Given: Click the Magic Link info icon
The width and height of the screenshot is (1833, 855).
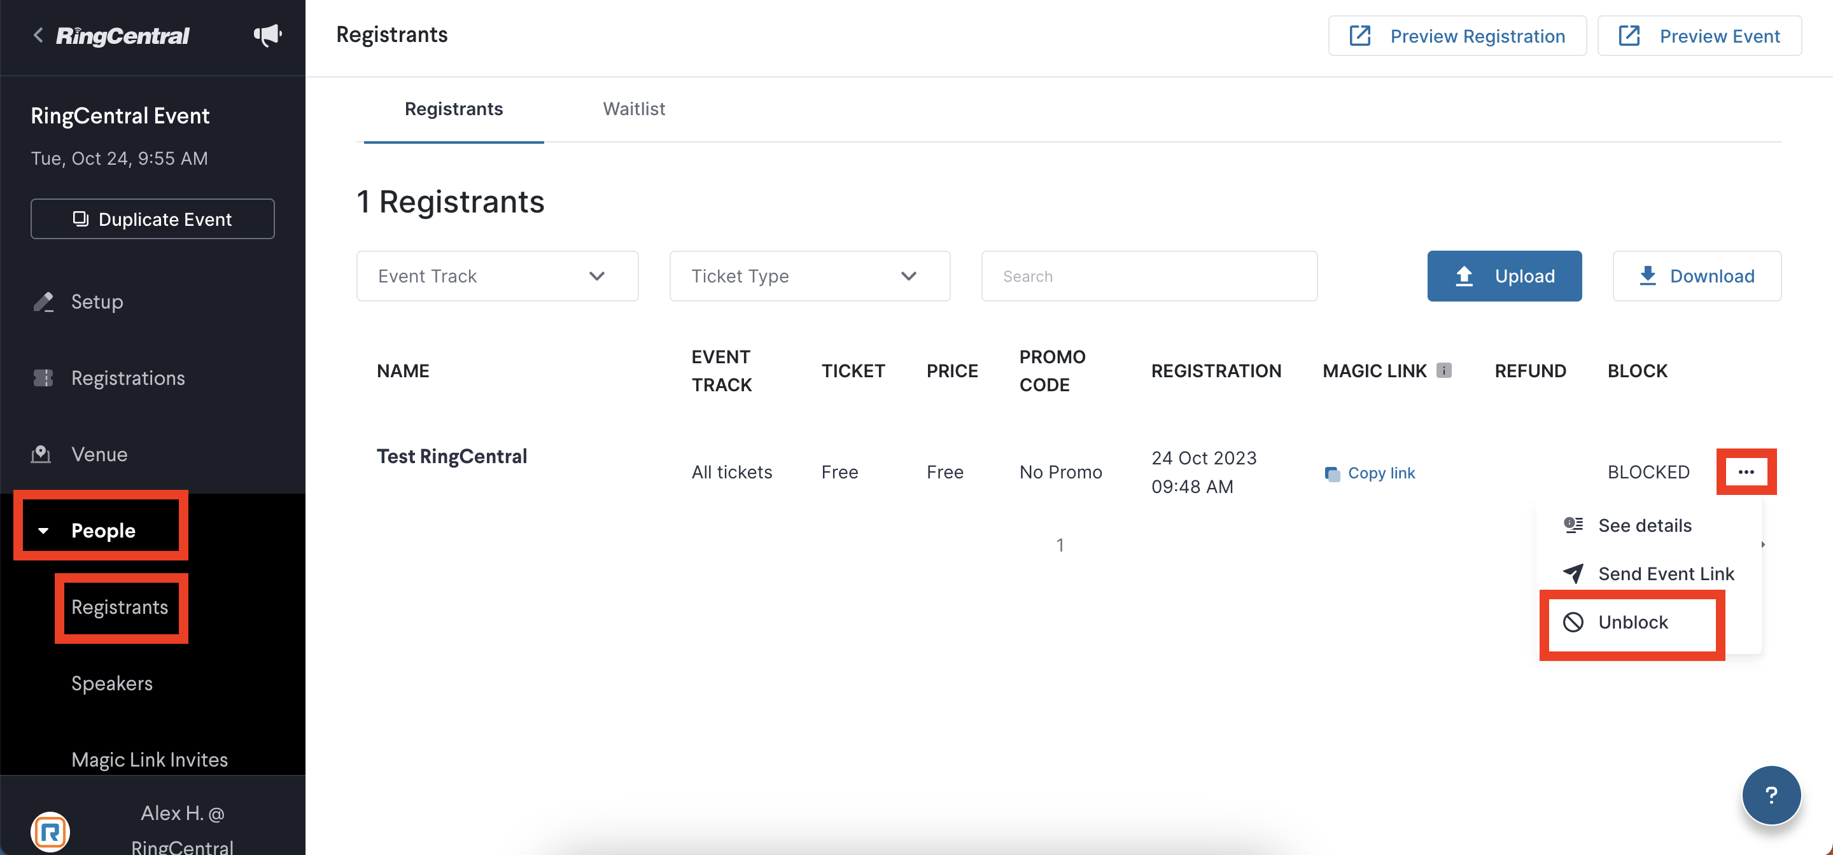Looking at the screenshot, I should coord(1443,370).
